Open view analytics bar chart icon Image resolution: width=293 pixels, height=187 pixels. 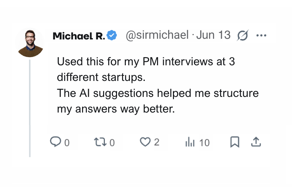tap(190, 142)
